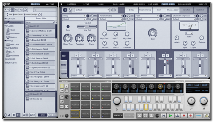Mute mixer channel 1
This screenshot has height=122, width=213.
pos(76,55)
